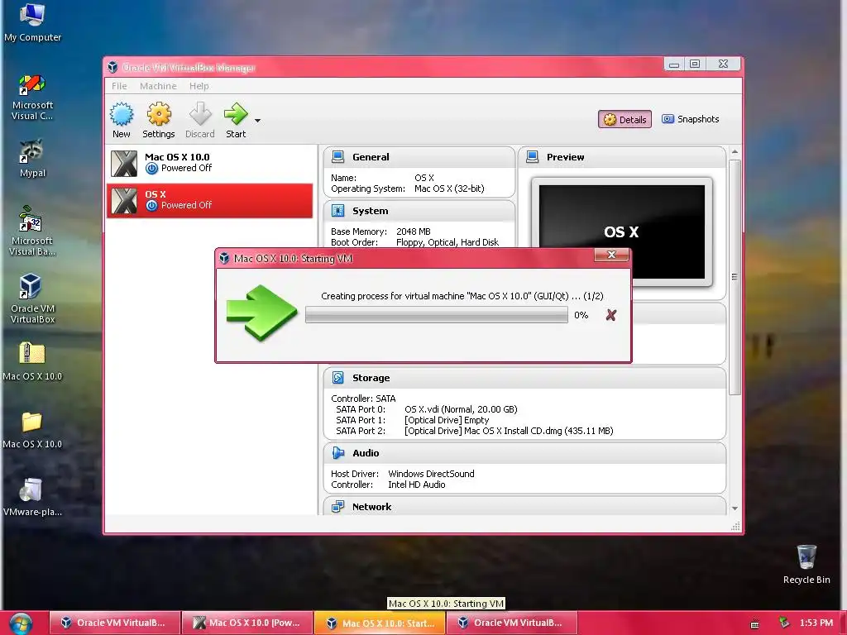This screenshot has width=847, height=635.
Task: Open Microsoft Visual C desktop shortcut
Action: tap(32, 98)
